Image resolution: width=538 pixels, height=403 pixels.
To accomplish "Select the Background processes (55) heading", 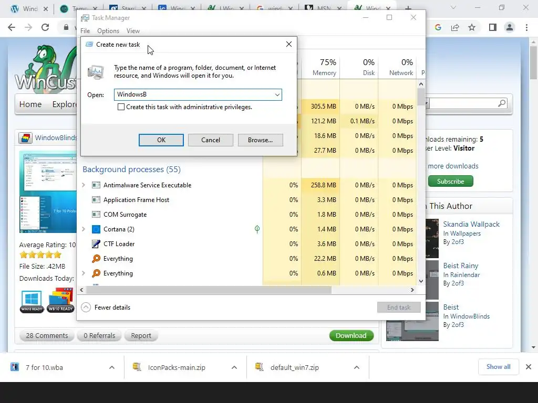I will tap(131, 169).
